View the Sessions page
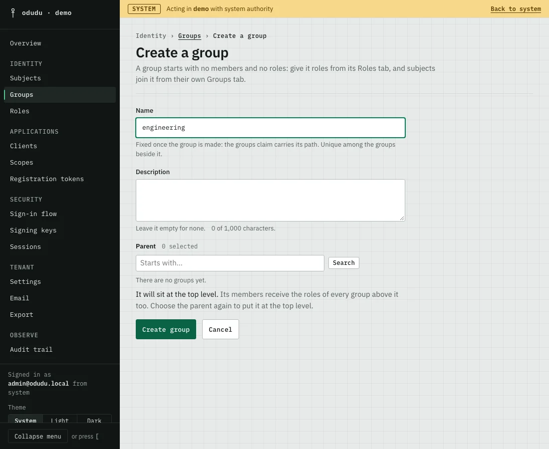This screenshot has height=449, width=549. point(60,247)
